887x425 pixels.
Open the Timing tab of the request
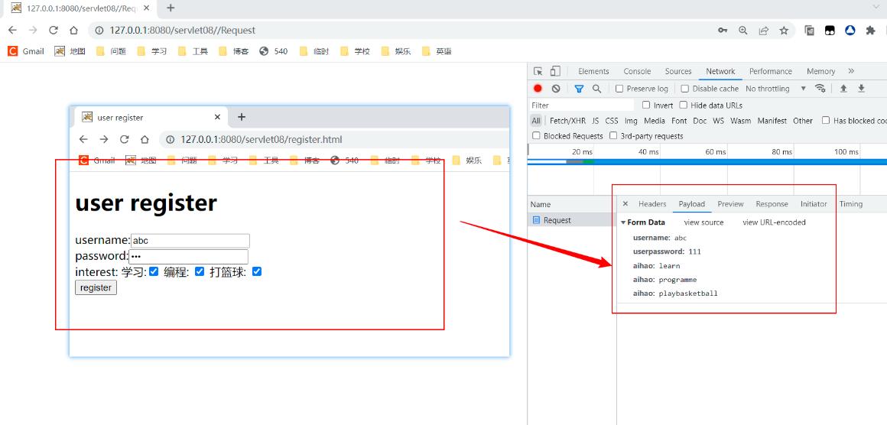[851, 204]
